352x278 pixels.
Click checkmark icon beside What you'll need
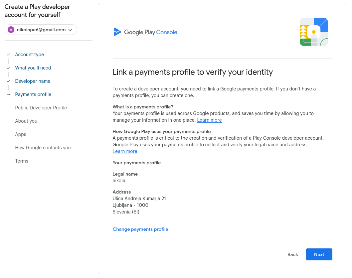9,68
